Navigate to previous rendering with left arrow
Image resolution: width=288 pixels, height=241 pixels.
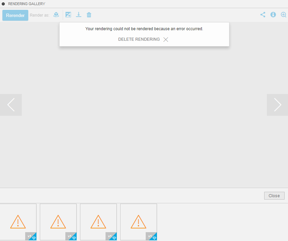[x=11, y=105]
